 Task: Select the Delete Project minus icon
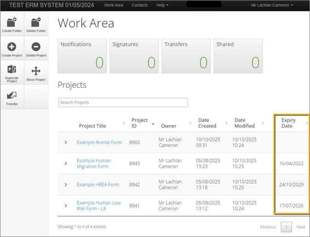(36, 47)
